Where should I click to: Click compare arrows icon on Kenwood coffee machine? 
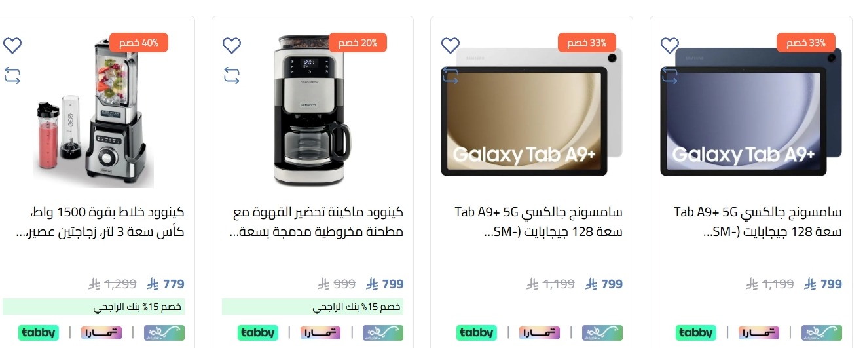[x=232, y=75]
